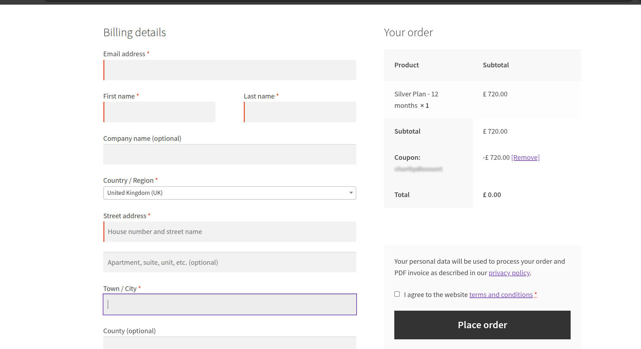Open the privacy policy link
Image resolution: width=641 pixels, height=349 pixels.
pos(509,273)
